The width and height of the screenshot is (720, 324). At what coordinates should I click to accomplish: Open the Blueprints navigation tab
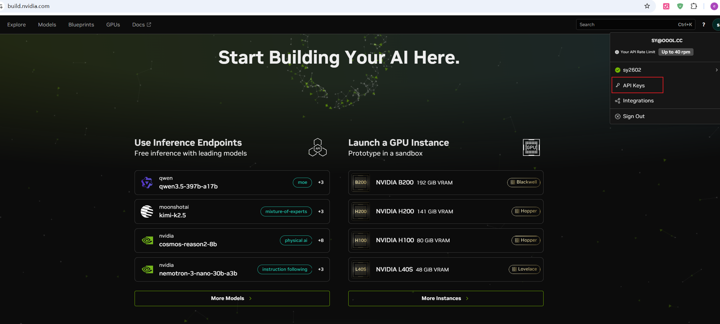click(81, 25)
